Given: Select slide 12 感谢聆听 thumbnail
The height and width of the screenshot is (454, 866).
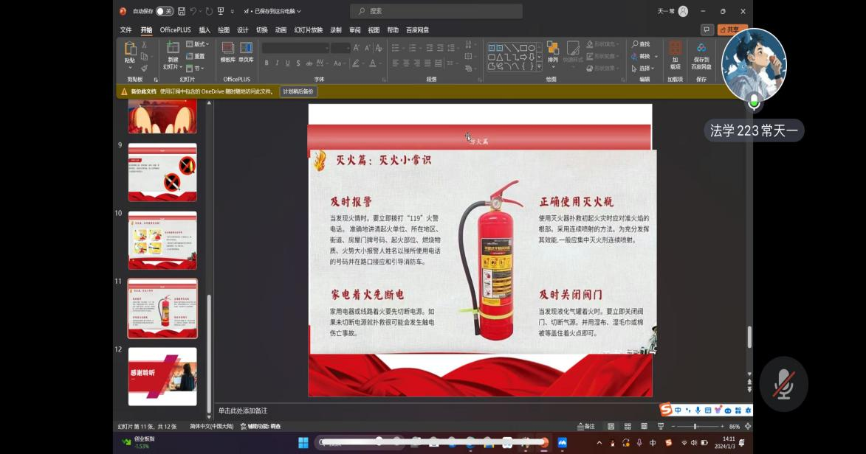Looking at the screenshot, I should [x=162, y=376].
